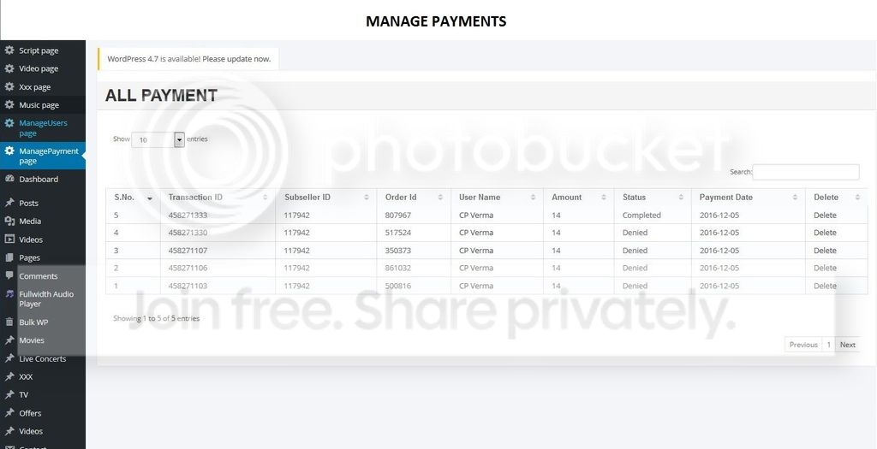Click the gear icon beside Video page
877x449 pixels.
tap(9, 68)
